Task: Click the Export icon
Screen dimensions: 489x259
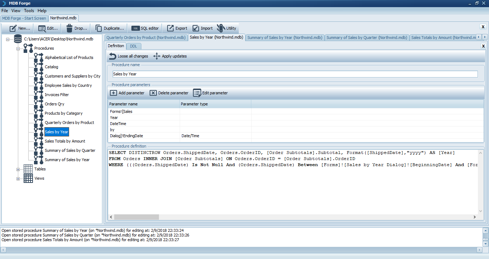Action: [x=171, y=28]
